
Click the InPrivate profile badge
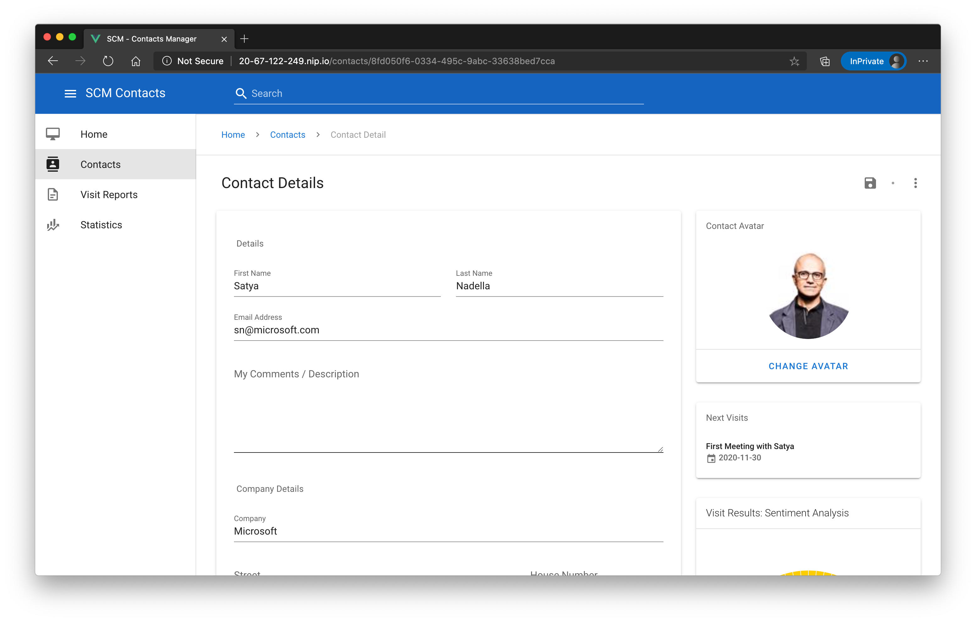pos(874,61)
